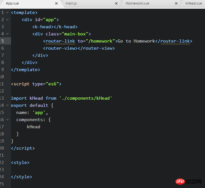
Task: Fold the div id="app" block on line 2
Action: tap(7, 19)
